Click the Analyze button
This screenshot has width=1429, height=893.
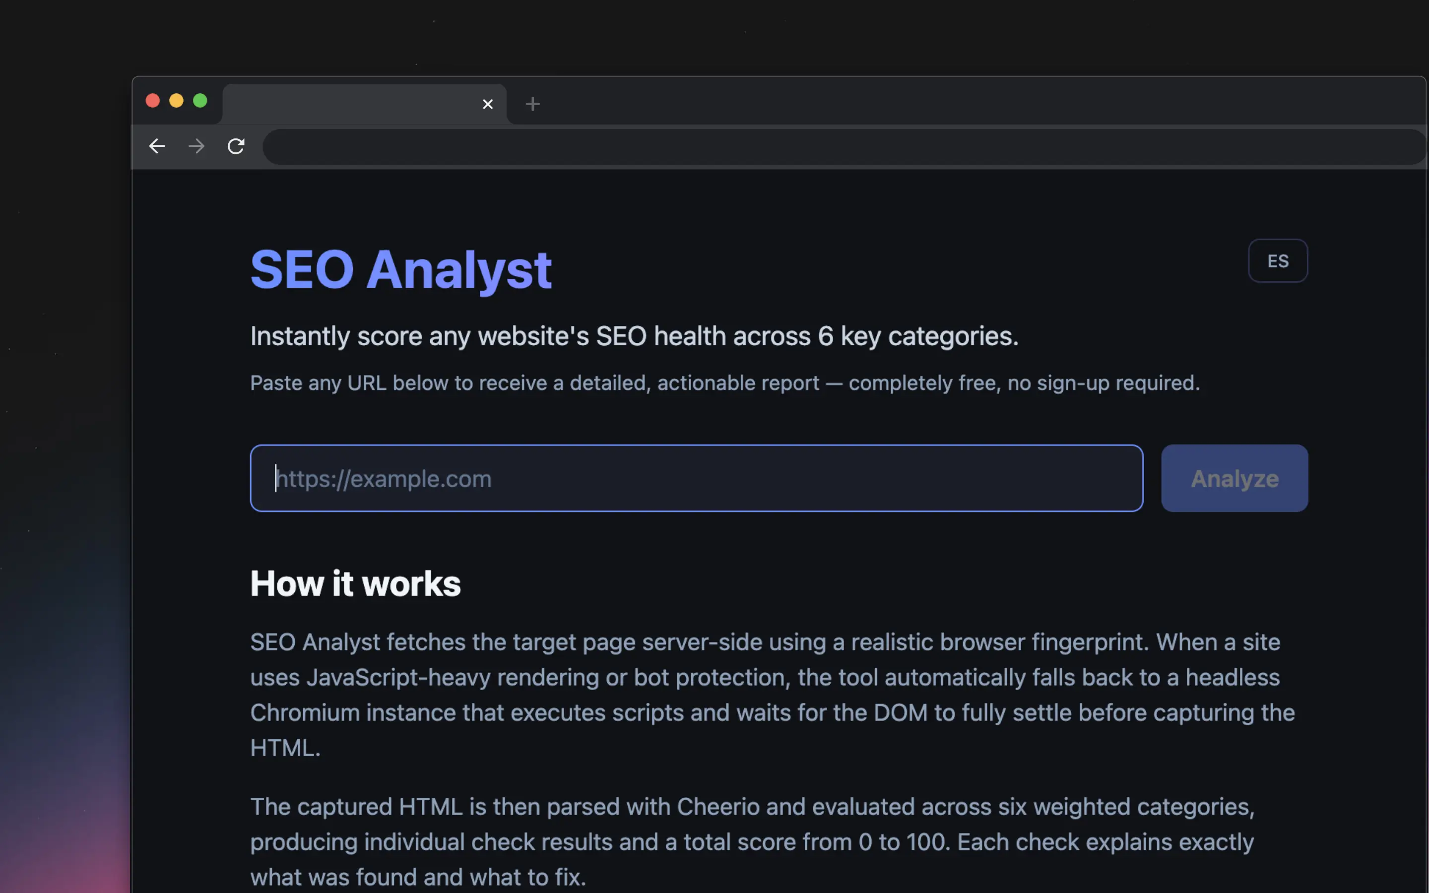1234,478
